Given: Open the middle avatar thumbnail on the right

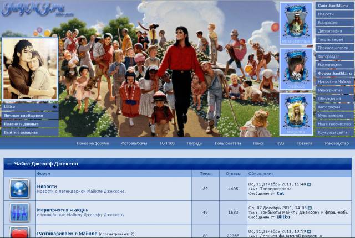Looking at the screenshot, I should [296, 68].
